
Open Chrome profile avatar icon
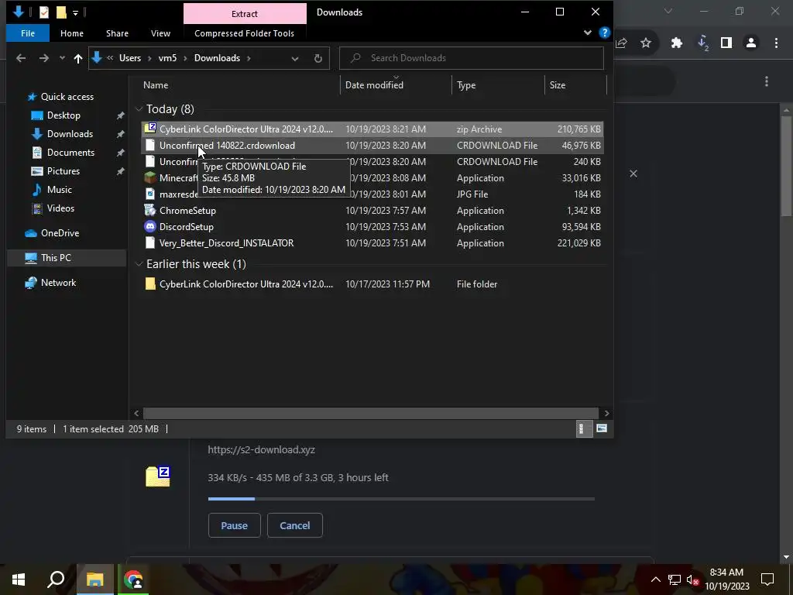[751, 43]
